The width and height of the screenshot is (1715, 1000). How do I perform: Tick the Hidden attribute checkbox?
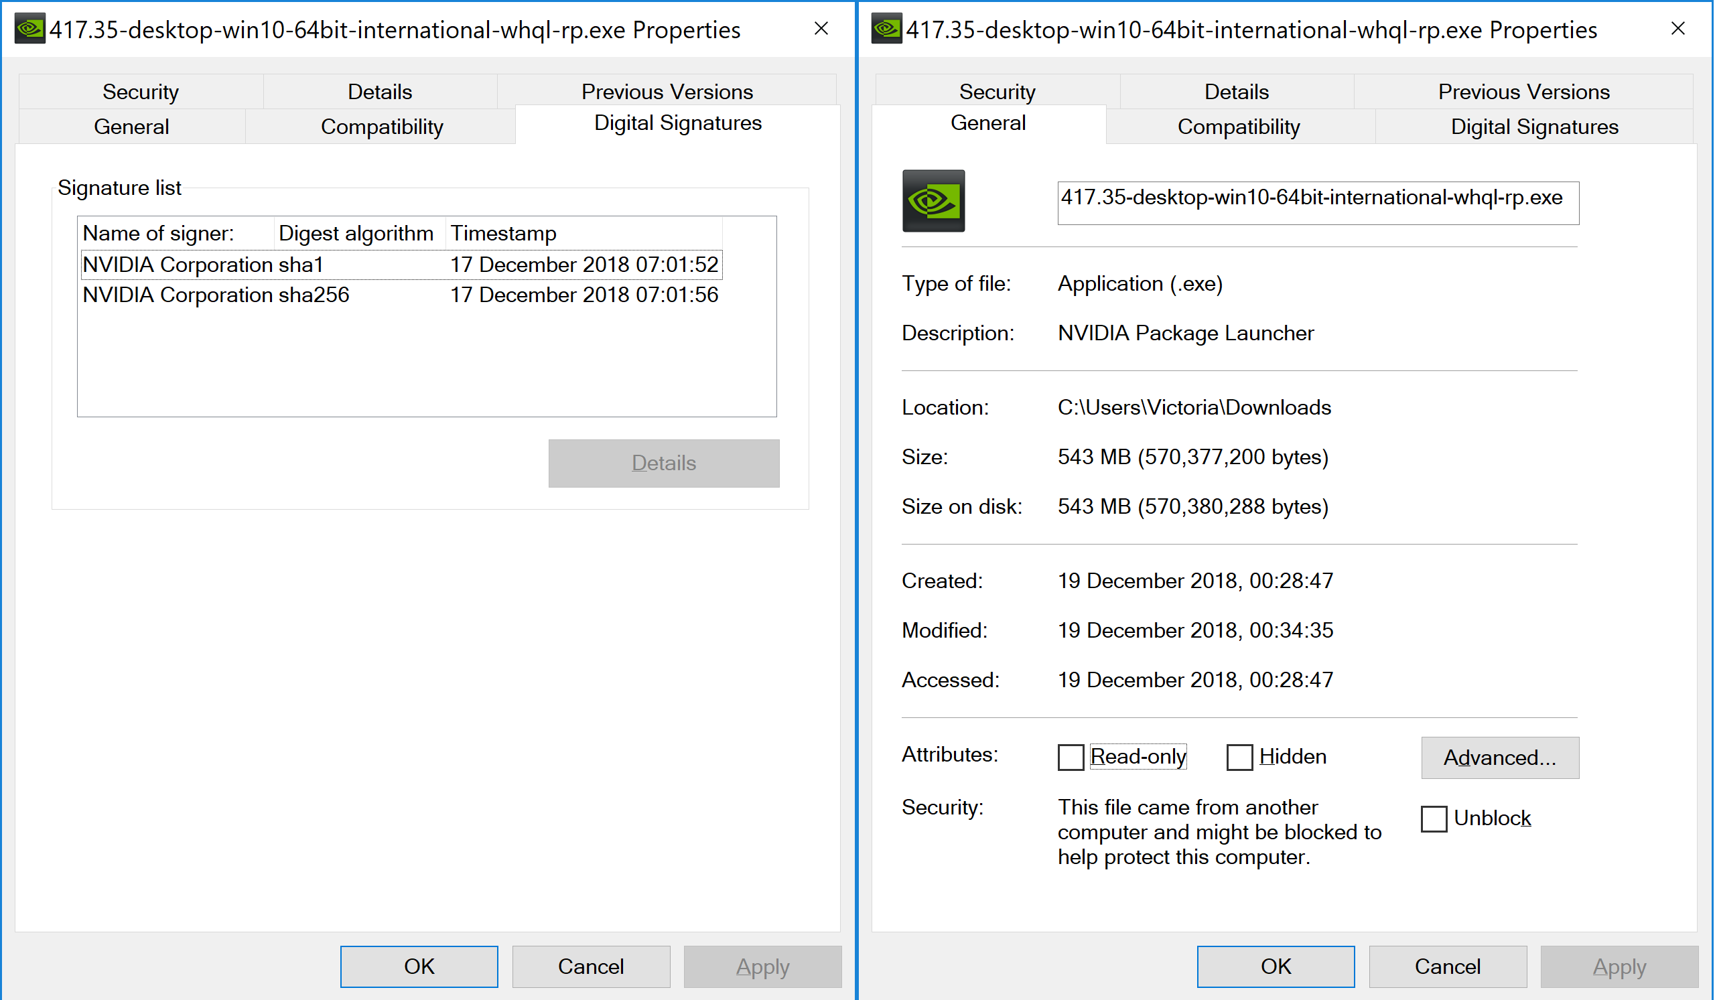click(1239, 757)
